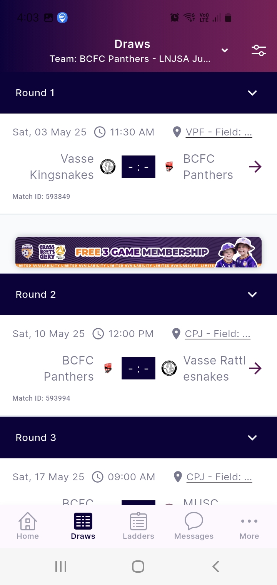Screen dimensions: 277x585
Task: Tap the Round 1 location pin icon
Action: 177,132
